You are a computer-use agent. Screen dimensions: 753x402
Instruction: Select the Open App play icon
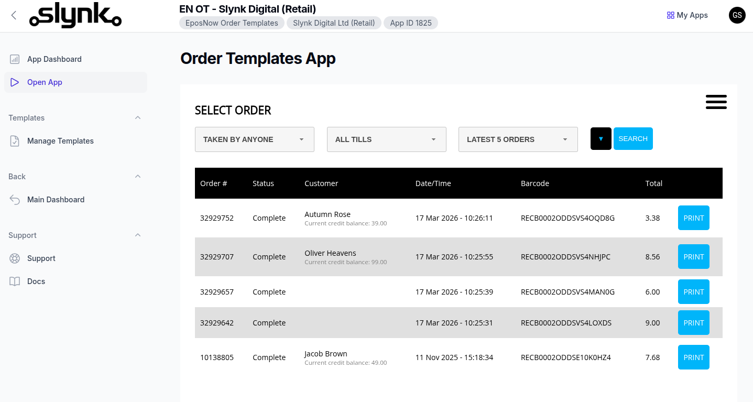point(14,82)
